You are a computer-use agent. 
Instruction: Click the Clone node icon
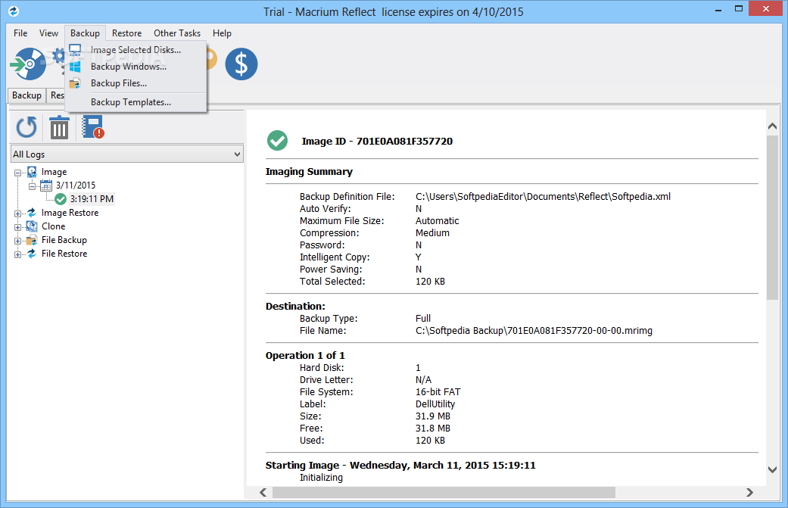[32, 226]
